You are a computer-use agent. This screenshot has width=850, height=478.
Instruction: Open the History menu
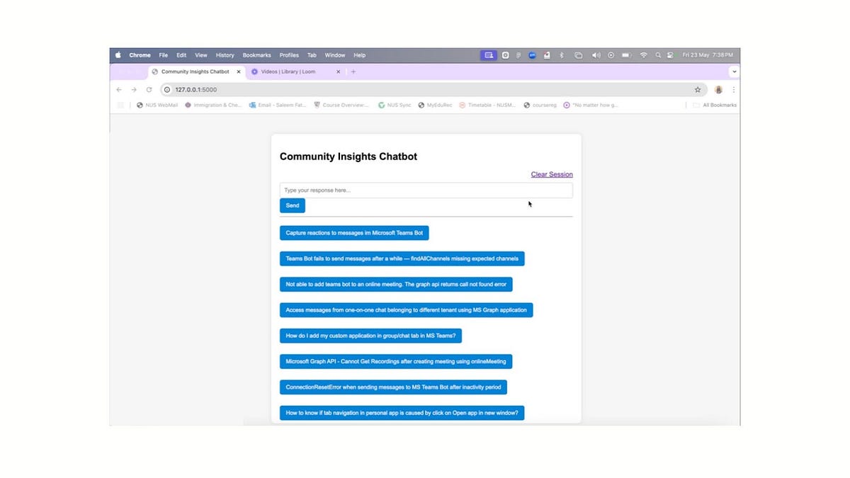pyautogui.click(x=225, y=55)
